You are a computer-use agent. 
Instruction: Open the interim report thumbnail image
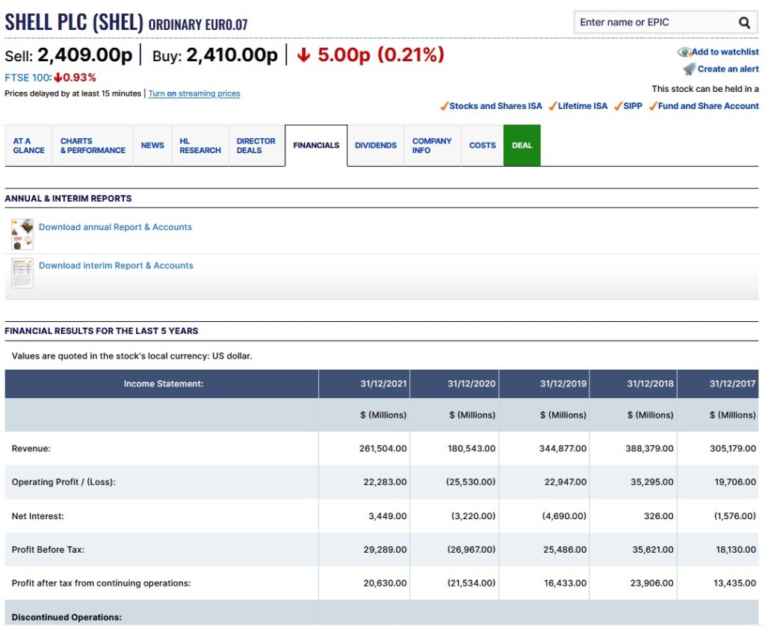(22, 273)
